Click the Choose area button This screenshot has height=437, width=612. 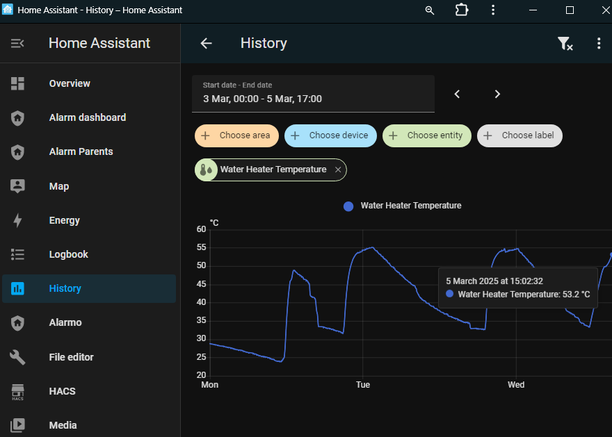[x=236, y=135]
